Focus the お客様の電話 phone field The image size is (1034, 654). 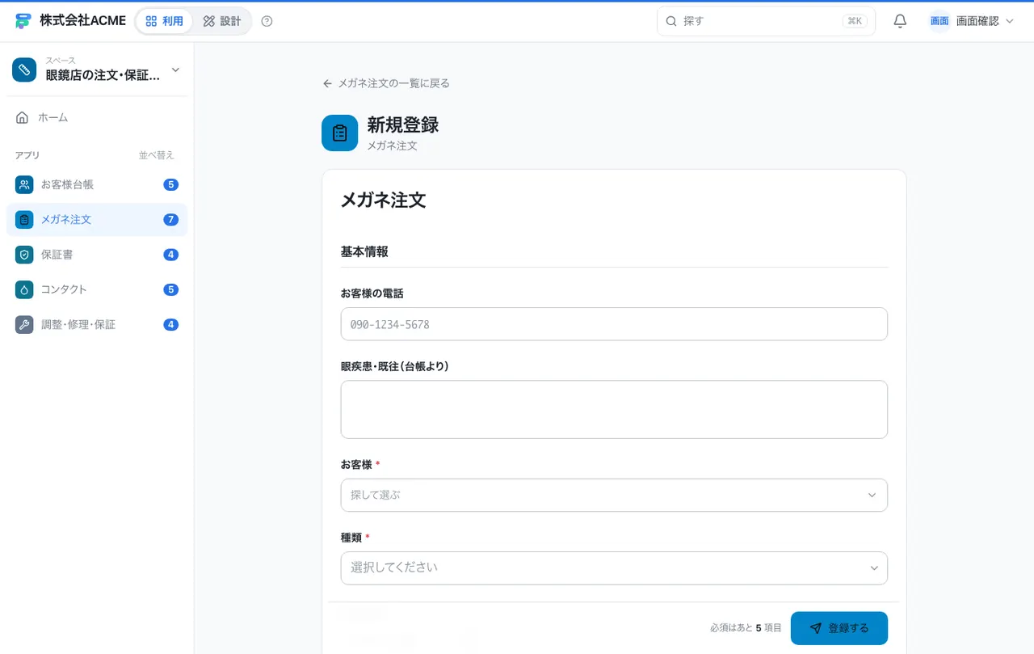pos(614,324)
